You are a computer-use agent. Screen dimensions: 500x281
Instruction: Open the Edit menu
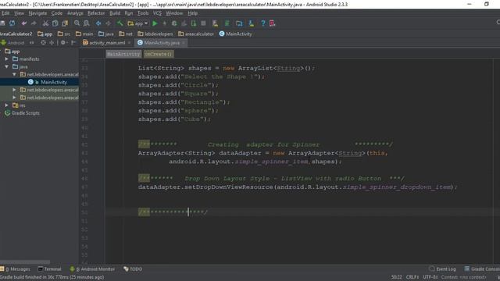(x=5, y=13)
